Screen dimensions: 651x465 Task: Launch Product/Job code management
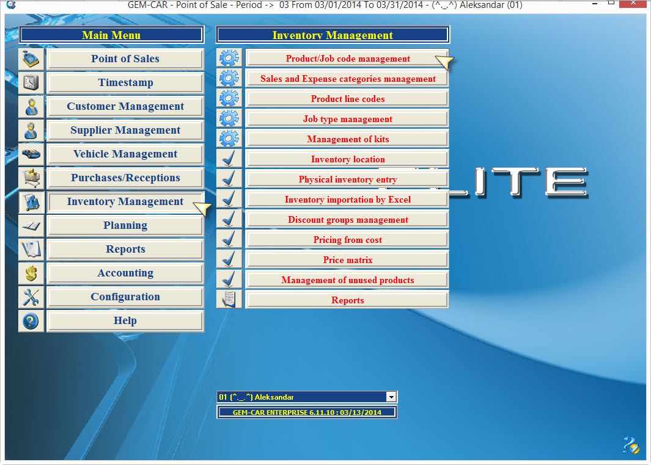coord(347,59)
